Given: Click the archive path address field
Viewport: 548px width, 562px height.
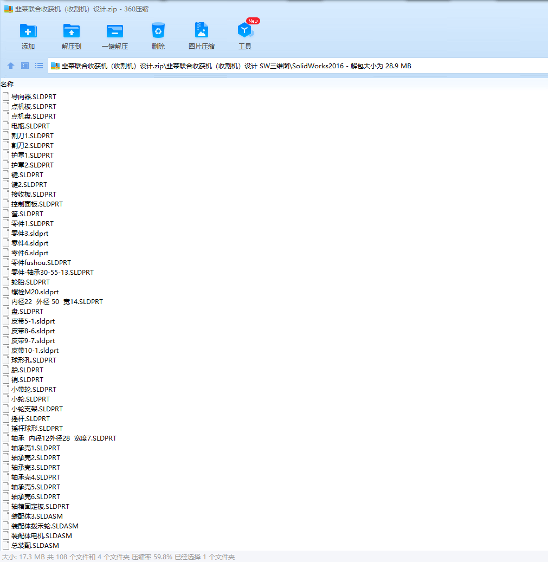Looking at the screenshot, I should coord(298,66).
